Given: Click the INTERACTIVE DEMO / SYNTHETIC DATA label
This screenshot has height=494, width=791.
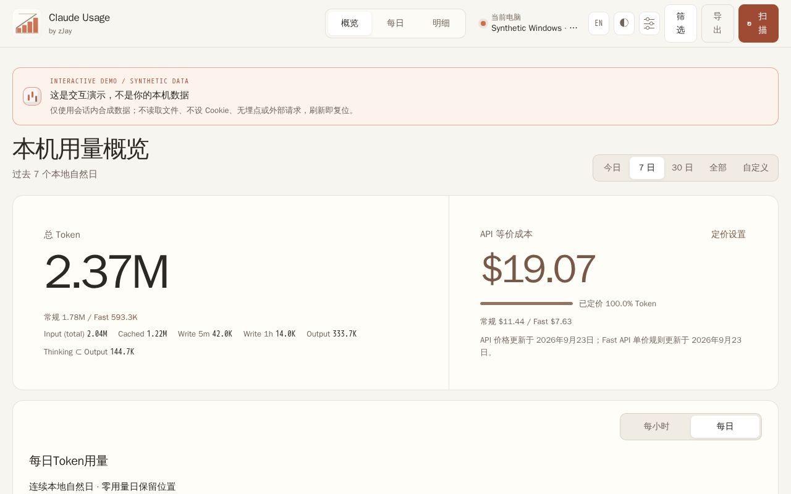Looking at the screenshot, I should click(x=119, y=81).
